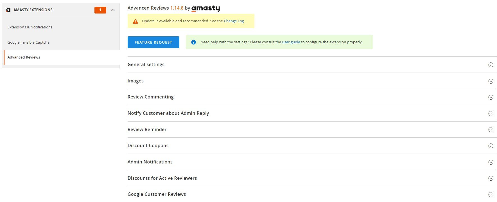The width and height of the screenshot is (497, 202).
Task: Click the Feature Request button
Action: [153, 42]
